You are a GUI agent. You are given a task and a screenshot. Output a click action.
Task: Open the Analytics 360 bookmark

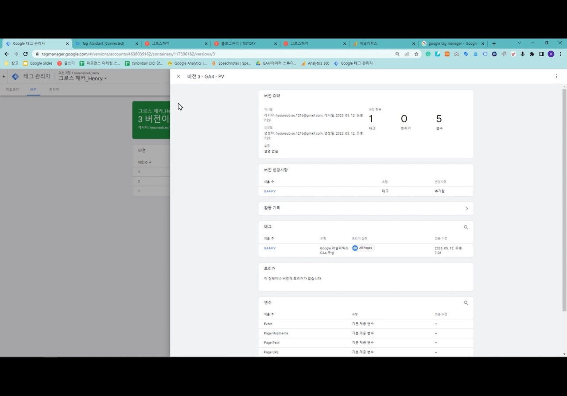coord(315,63)
